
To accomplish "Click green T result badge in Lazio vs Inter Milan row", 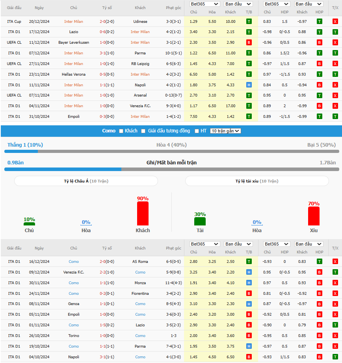I will 249,32.
